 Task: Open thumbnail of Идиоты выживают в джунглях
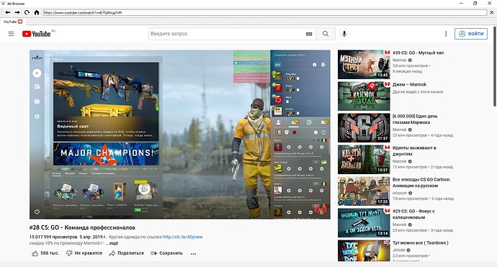[x=364, y=159]
